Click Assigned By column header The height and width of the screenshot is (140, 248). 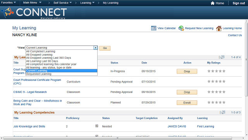point(175,118)
